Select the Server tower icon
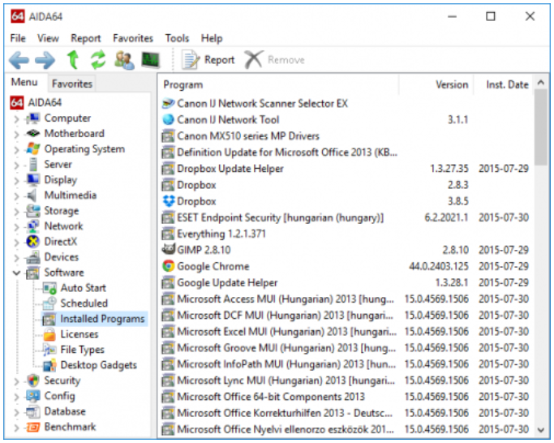 tap(33, 165)
